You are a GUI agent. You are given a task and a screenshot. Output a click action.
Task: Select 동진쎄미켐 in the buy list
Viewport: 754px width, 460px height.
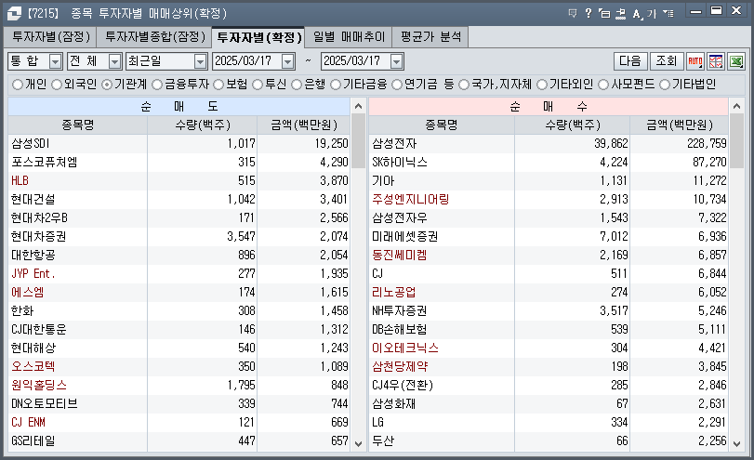549,255
